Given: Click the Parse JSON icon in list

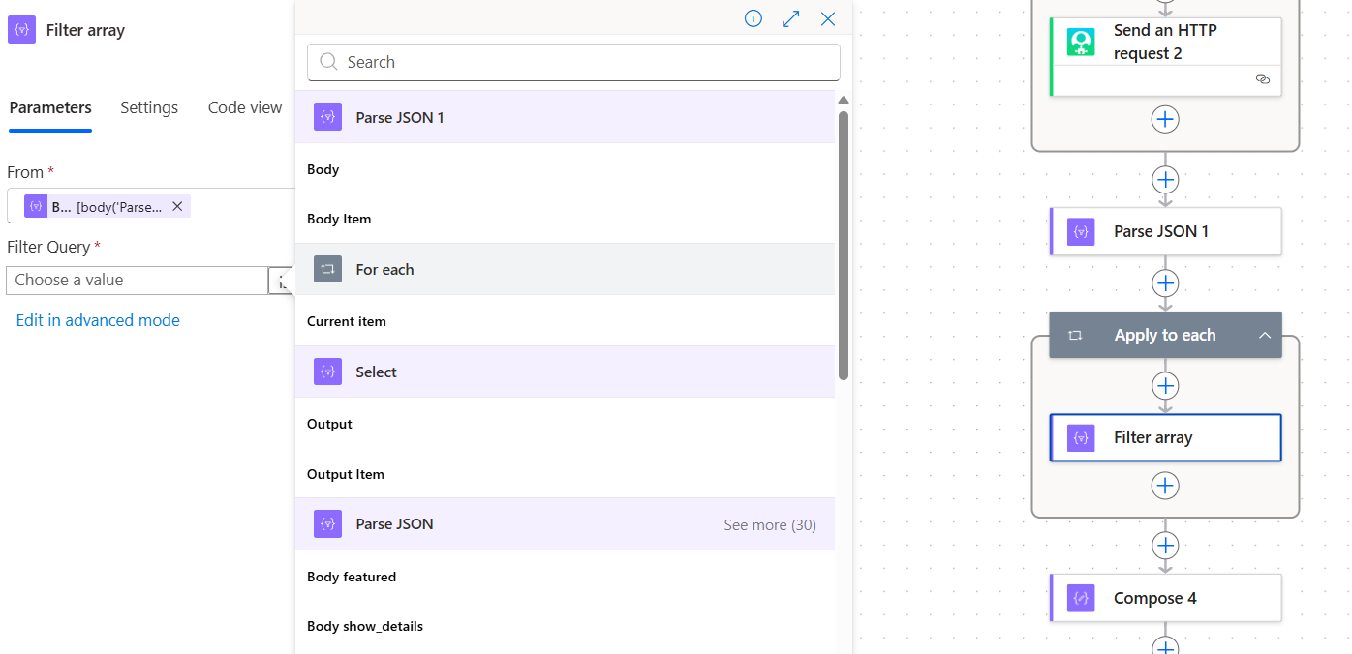Looking at the screenshot, I should point(328,523).
